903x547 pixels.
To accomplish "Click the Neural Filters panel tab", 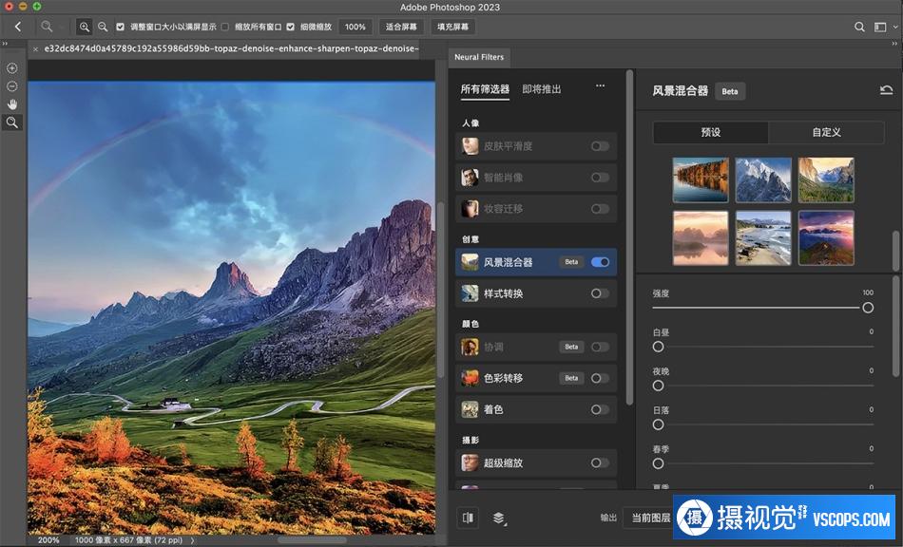I will pos(479,57).
